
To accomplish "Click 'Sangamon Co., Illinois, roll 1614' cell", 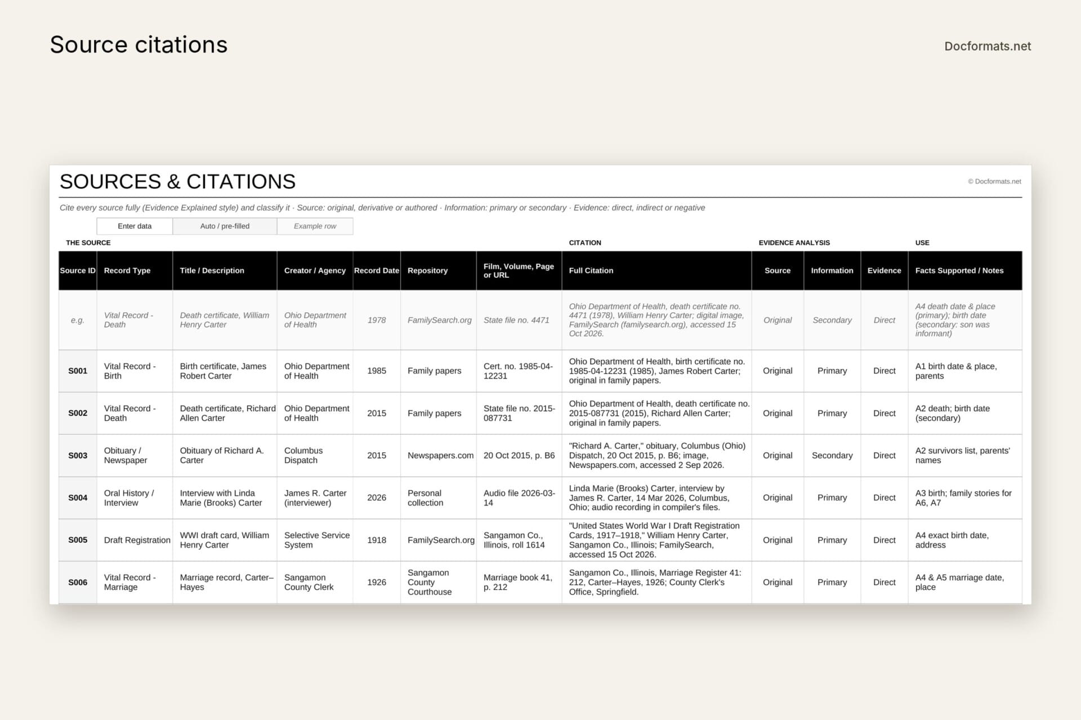I will pyautogui.click(x=519, y=540).
